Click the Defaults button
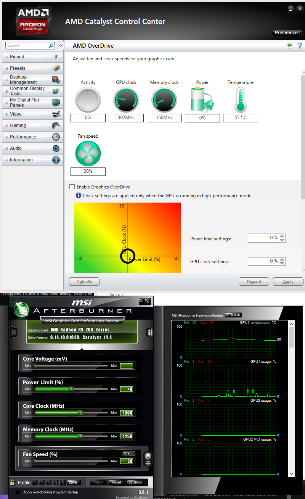305x499 pixels. [84, 282]
